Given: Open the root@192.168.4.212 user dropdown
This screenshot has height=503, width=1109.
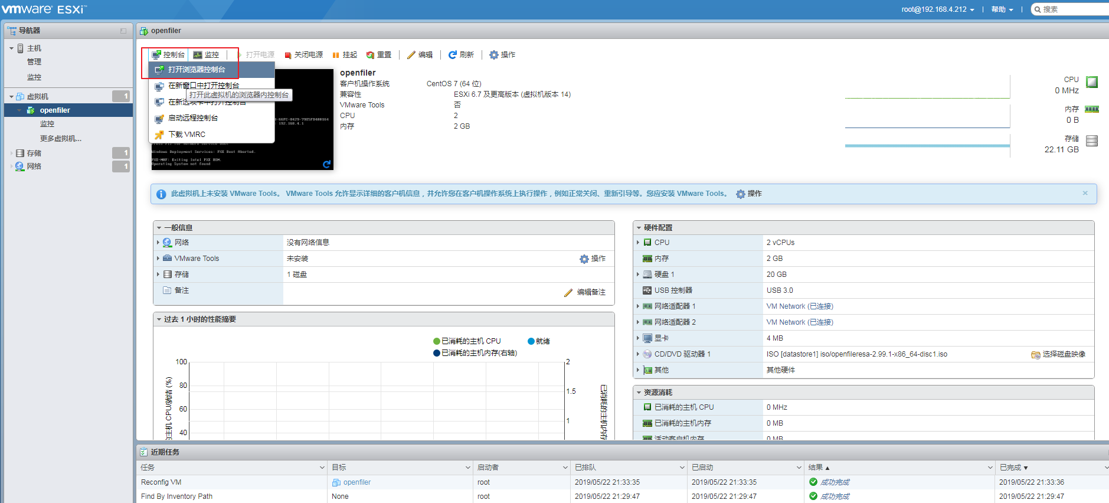Looking at the screenshot, I should [x=937, y=9].
